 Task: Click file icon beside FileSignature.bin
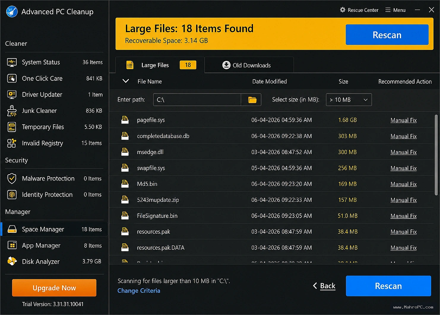pos(125,216)
